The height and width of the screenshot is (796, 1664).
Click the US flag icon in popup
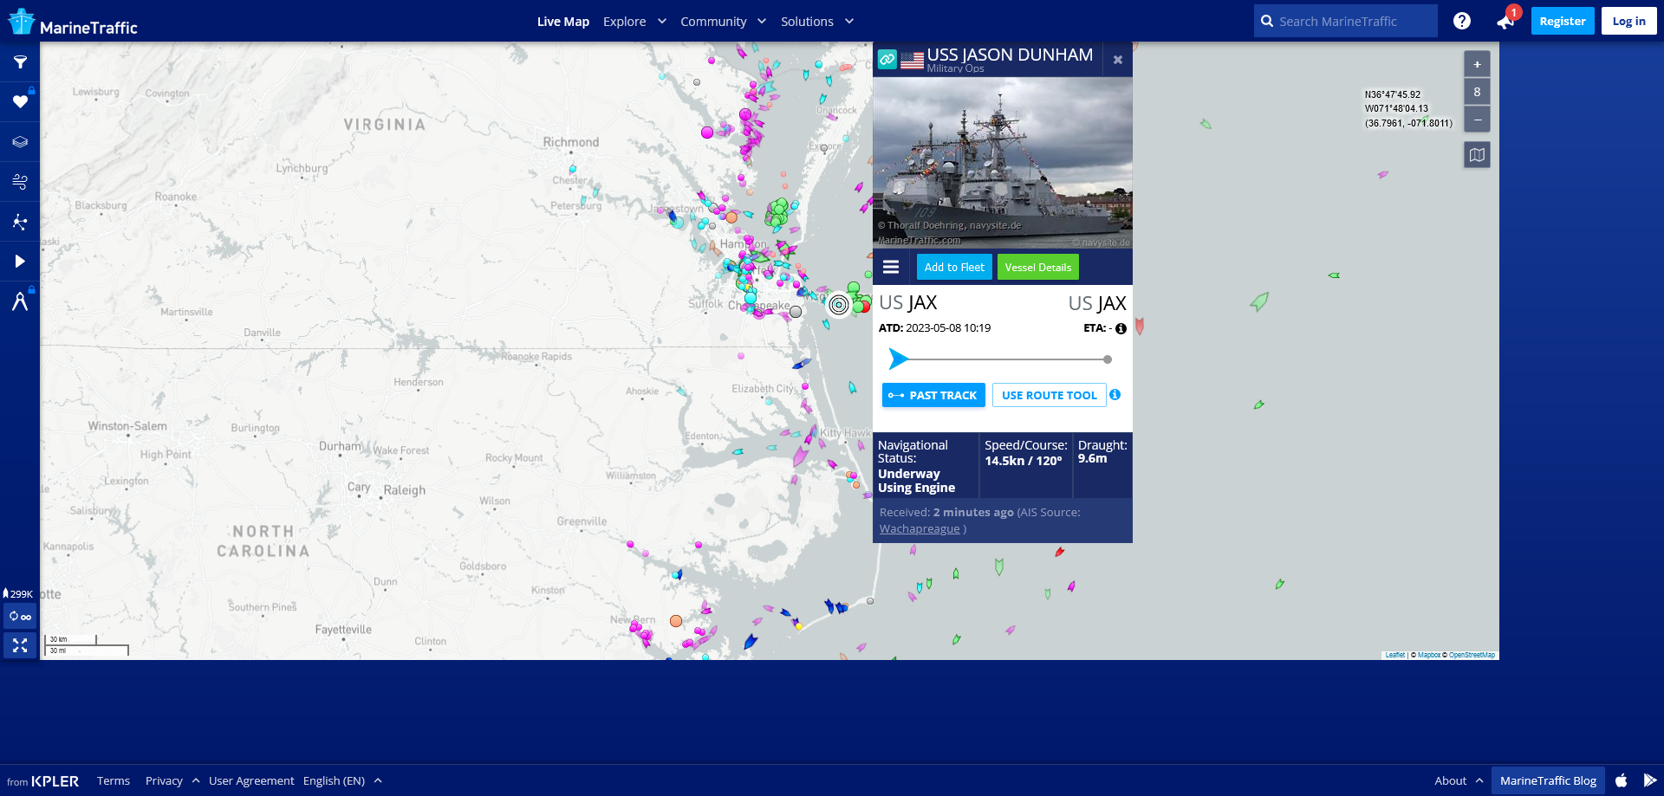[x=912, y=60]
